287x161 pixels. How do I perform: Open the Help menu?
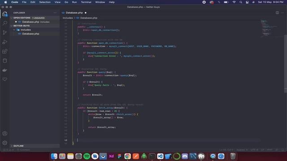(112, 2)
